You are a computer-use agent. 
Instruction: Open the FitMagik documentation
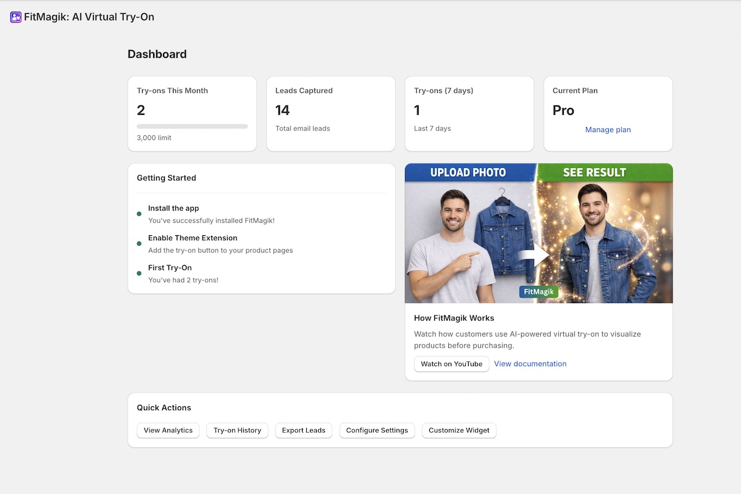(530, 364)
